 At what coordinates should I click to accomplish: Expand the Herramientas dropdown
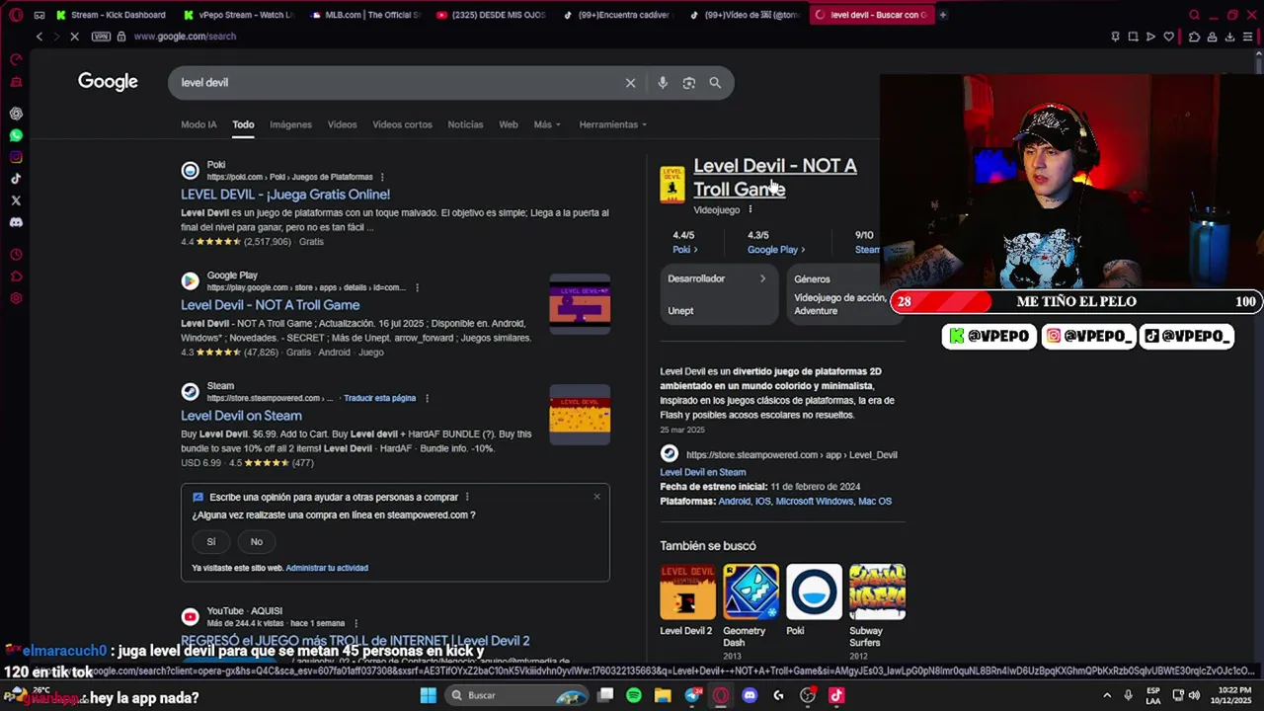point(612,124)
